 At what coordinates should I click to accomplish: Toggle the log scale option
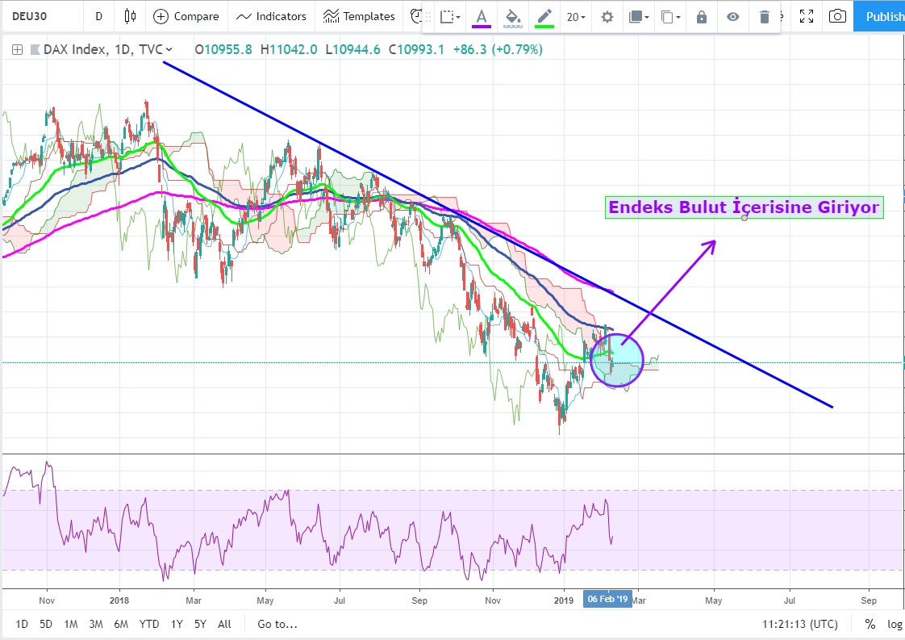(895, 624)
